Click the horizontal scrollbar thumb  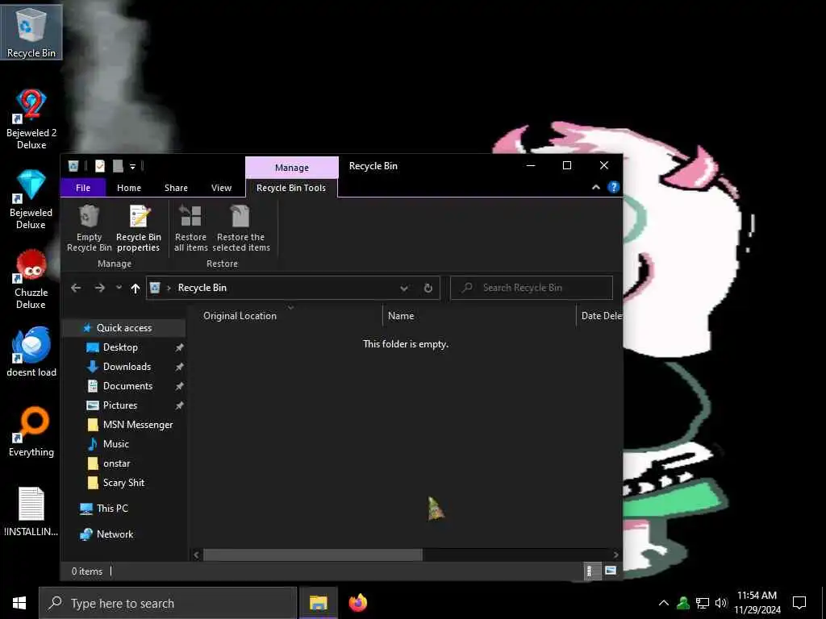click(x=313, y=555)
